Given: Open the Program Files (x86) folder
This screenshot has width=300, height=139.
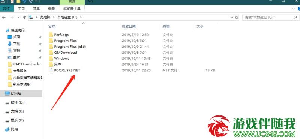Looking at the screenshot, I should (70, 47).
